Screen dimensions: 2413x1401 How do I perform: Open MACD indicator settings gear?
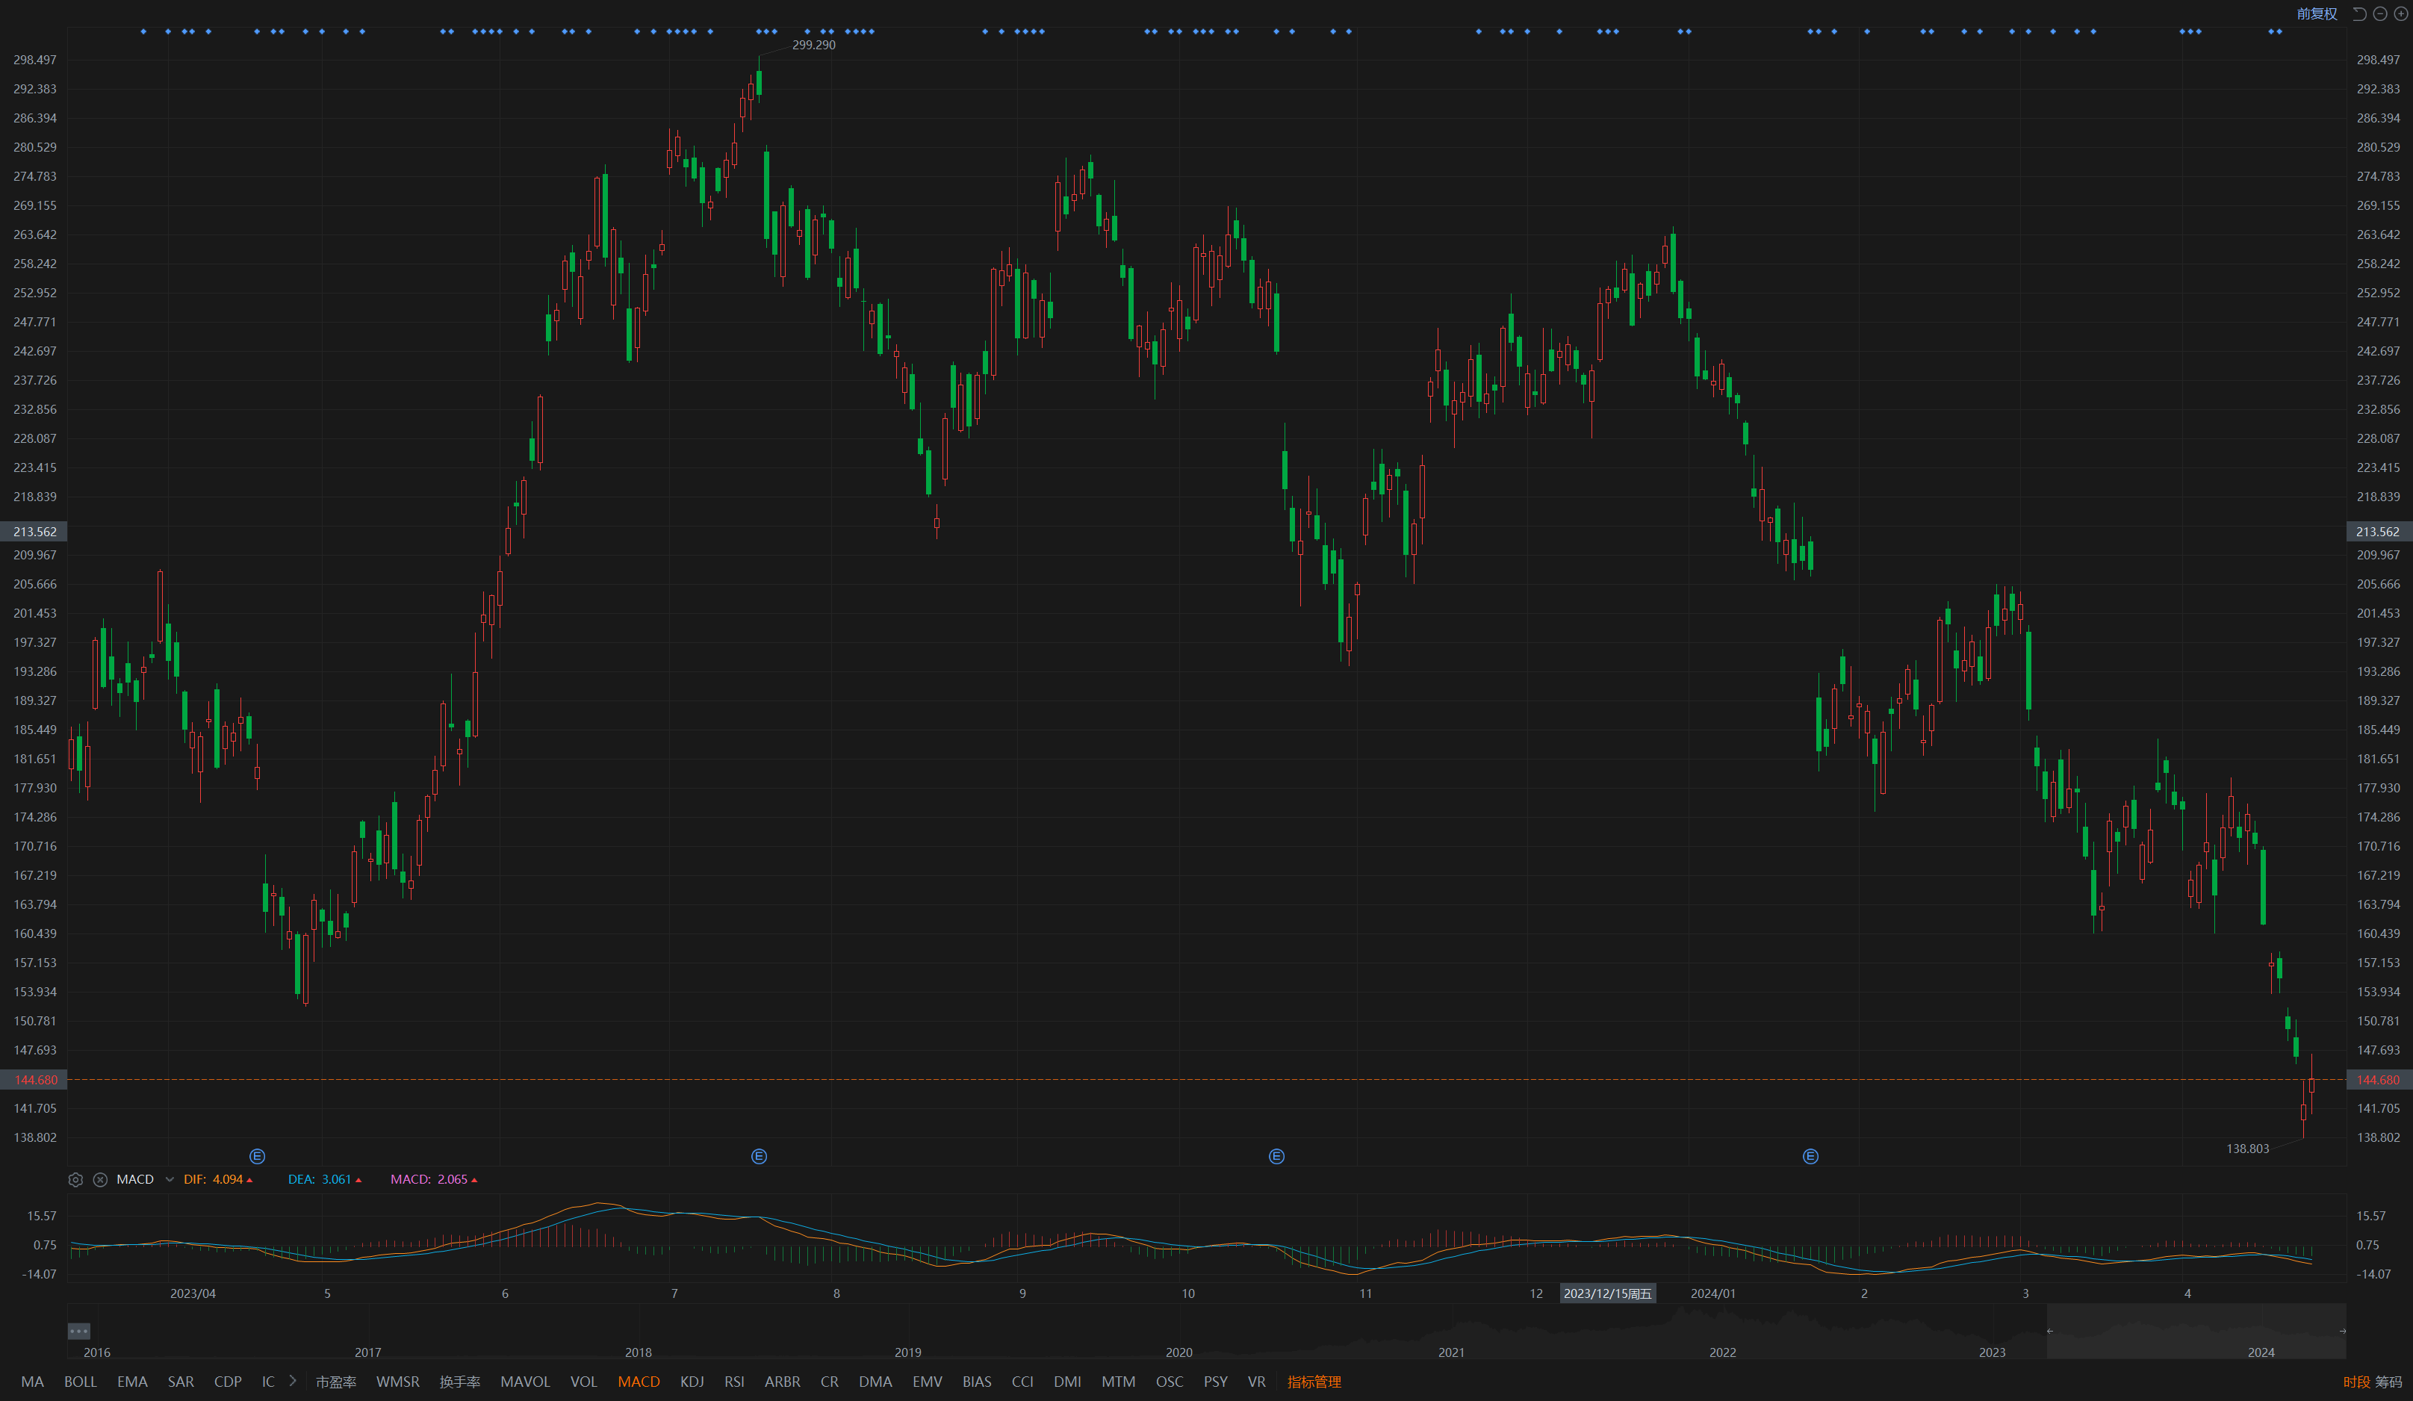[75, 1179]
